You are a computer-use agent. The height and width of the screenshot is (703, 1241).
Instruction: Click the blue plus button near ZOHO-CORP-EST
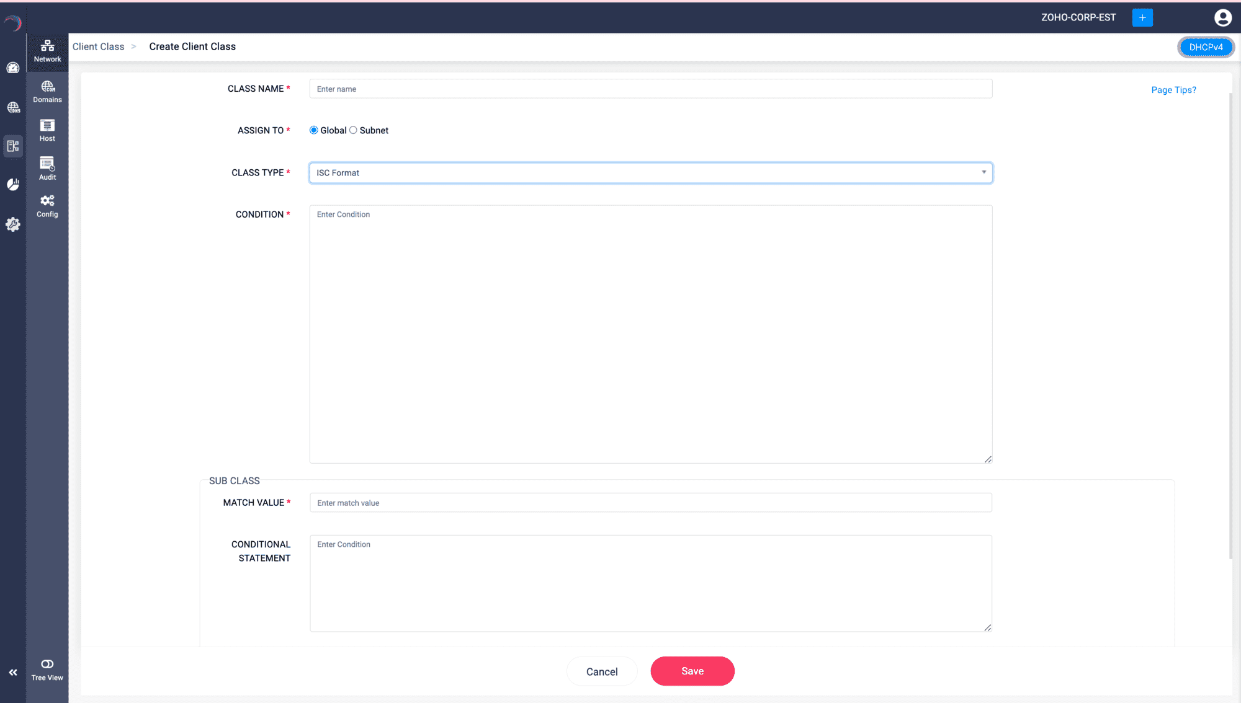[x=1142, y=17]
